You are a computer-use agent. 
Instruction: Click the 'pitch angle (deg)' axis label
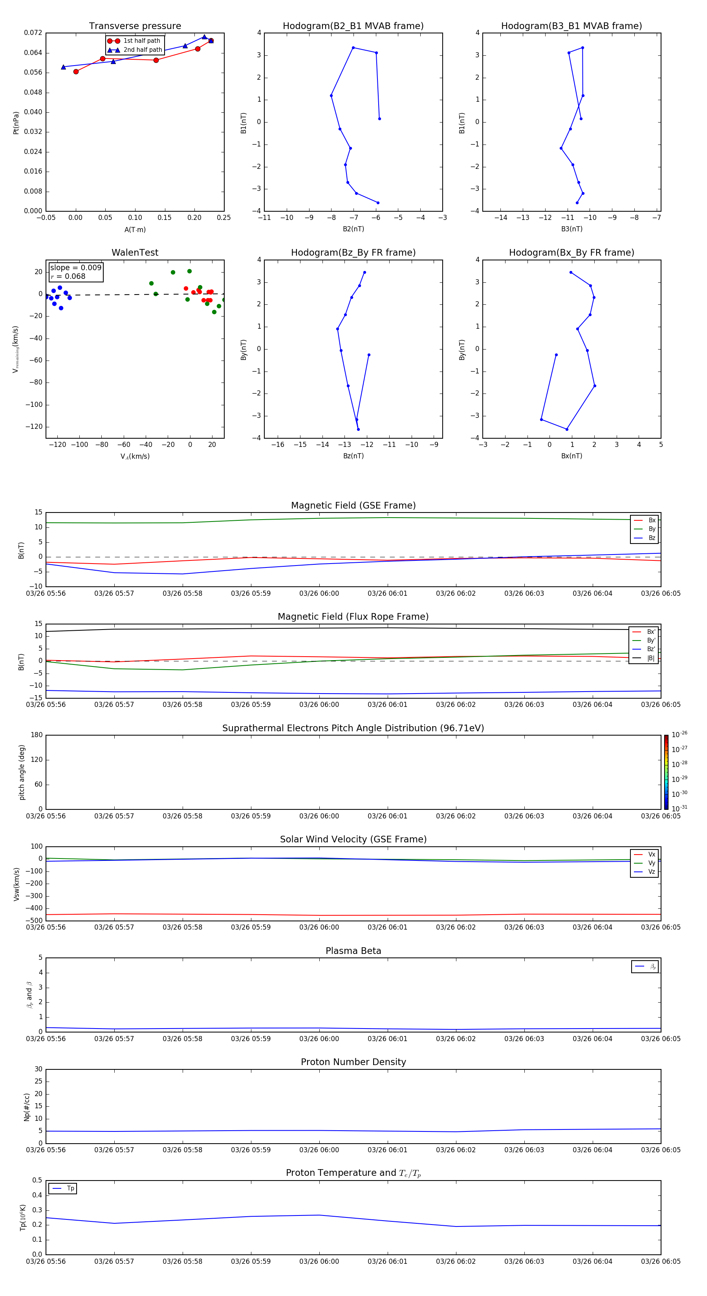22,772
